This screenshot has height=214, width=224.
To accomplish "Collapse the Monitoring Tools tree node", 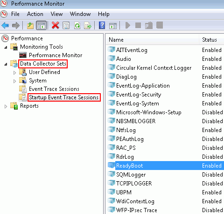I will [x=6, y=47].
